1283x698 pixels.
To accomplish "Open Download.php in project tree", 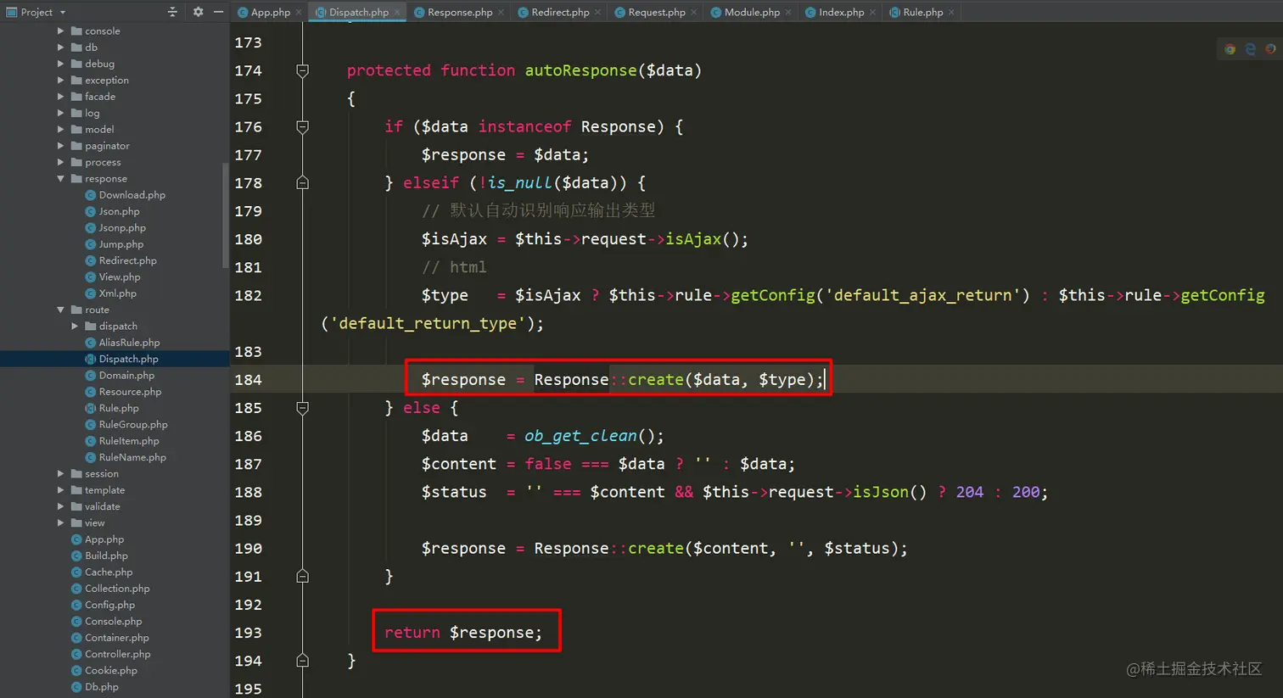I will coord(125,195).
